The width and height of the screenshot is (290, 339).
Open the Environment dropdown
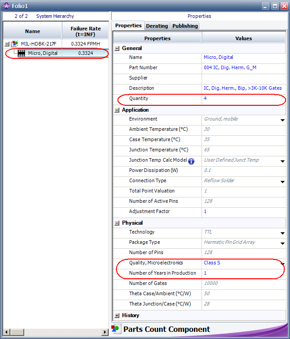tap(282, 120)
